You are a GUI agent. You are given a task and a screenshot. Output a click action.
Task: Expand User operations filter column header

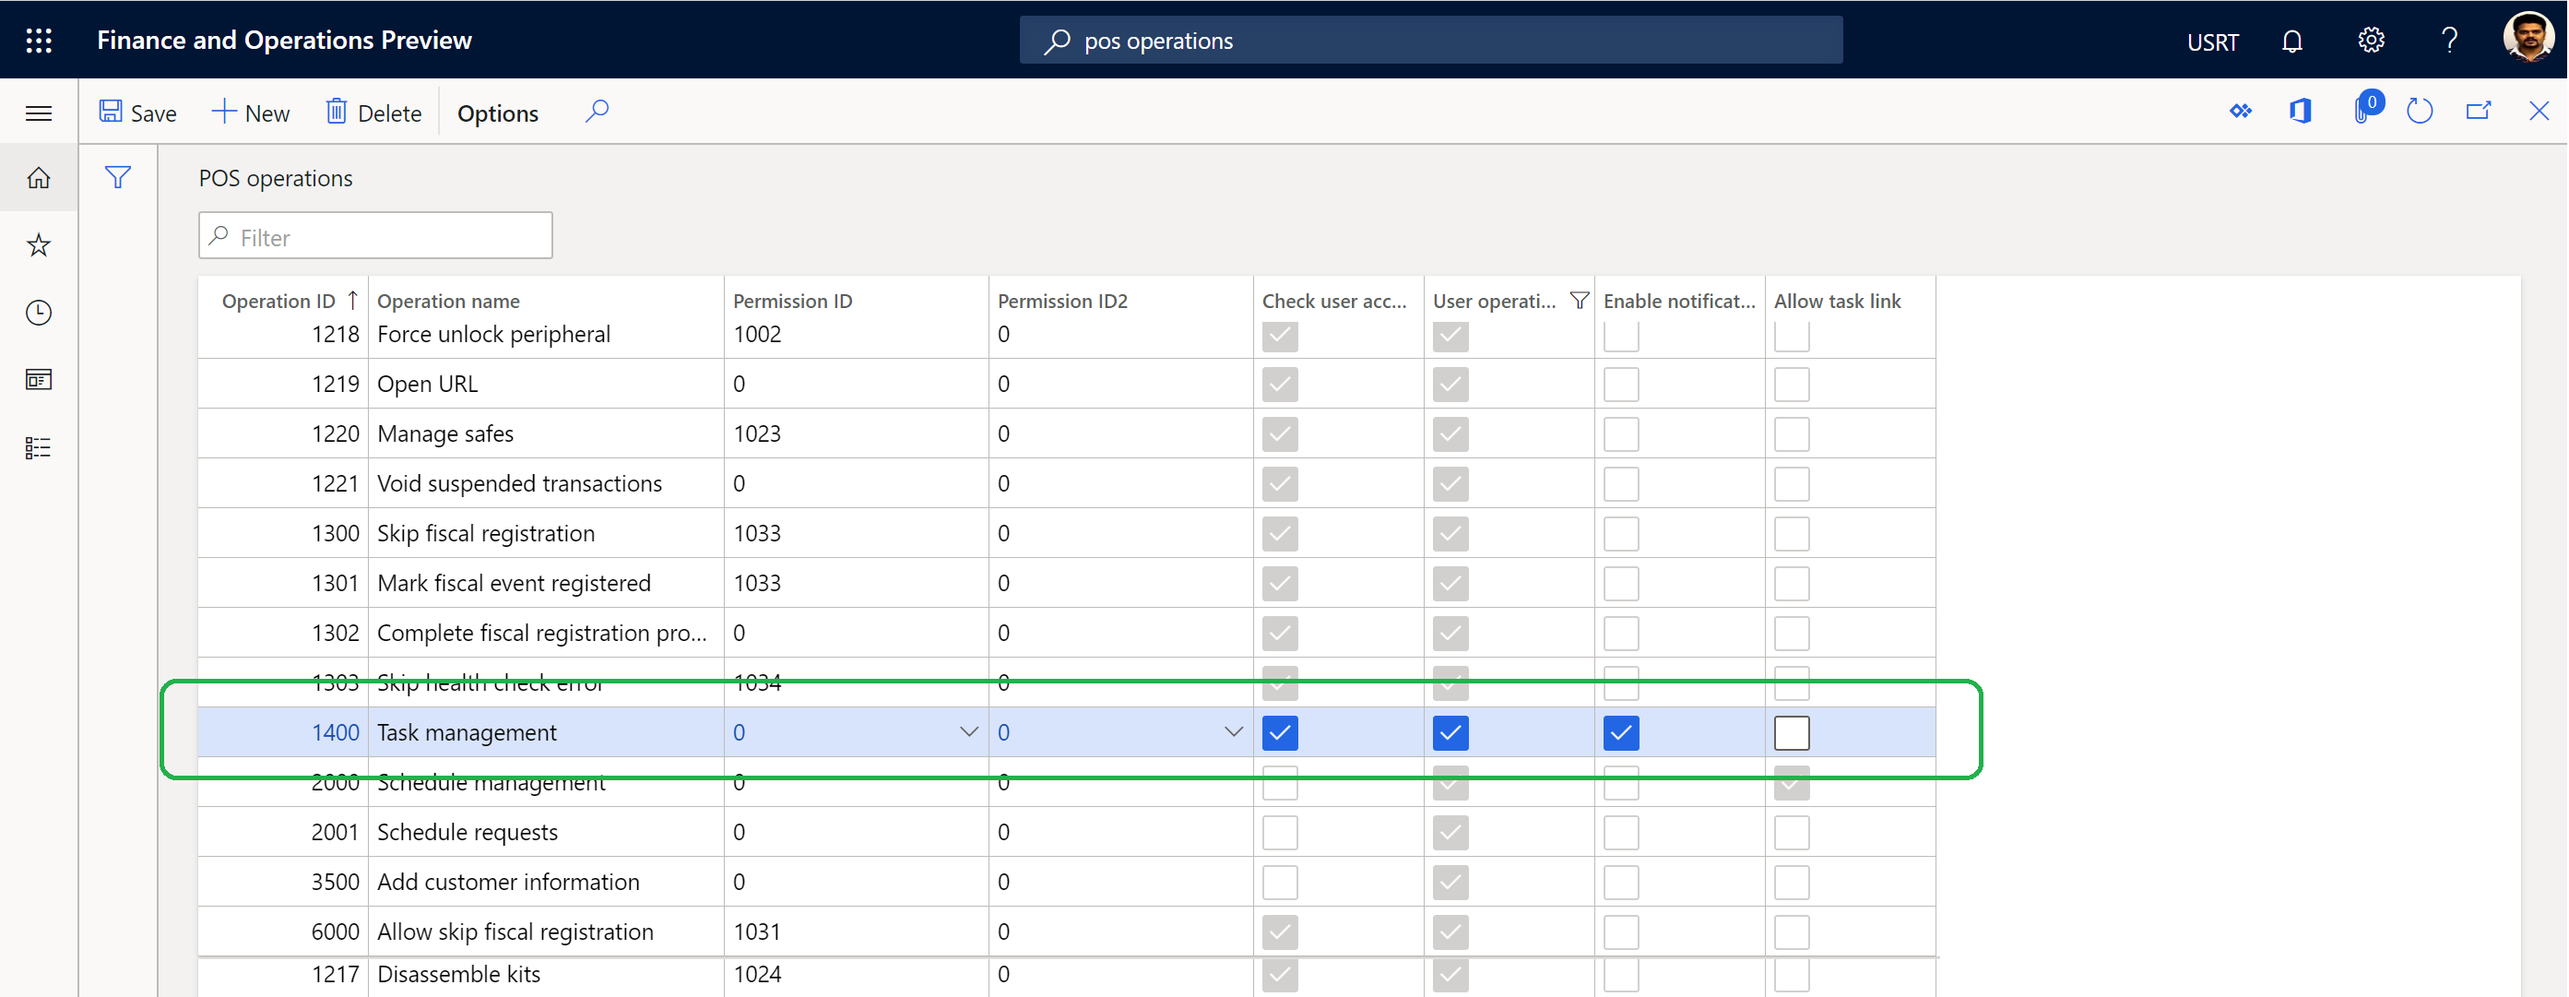click(1578, 300)
